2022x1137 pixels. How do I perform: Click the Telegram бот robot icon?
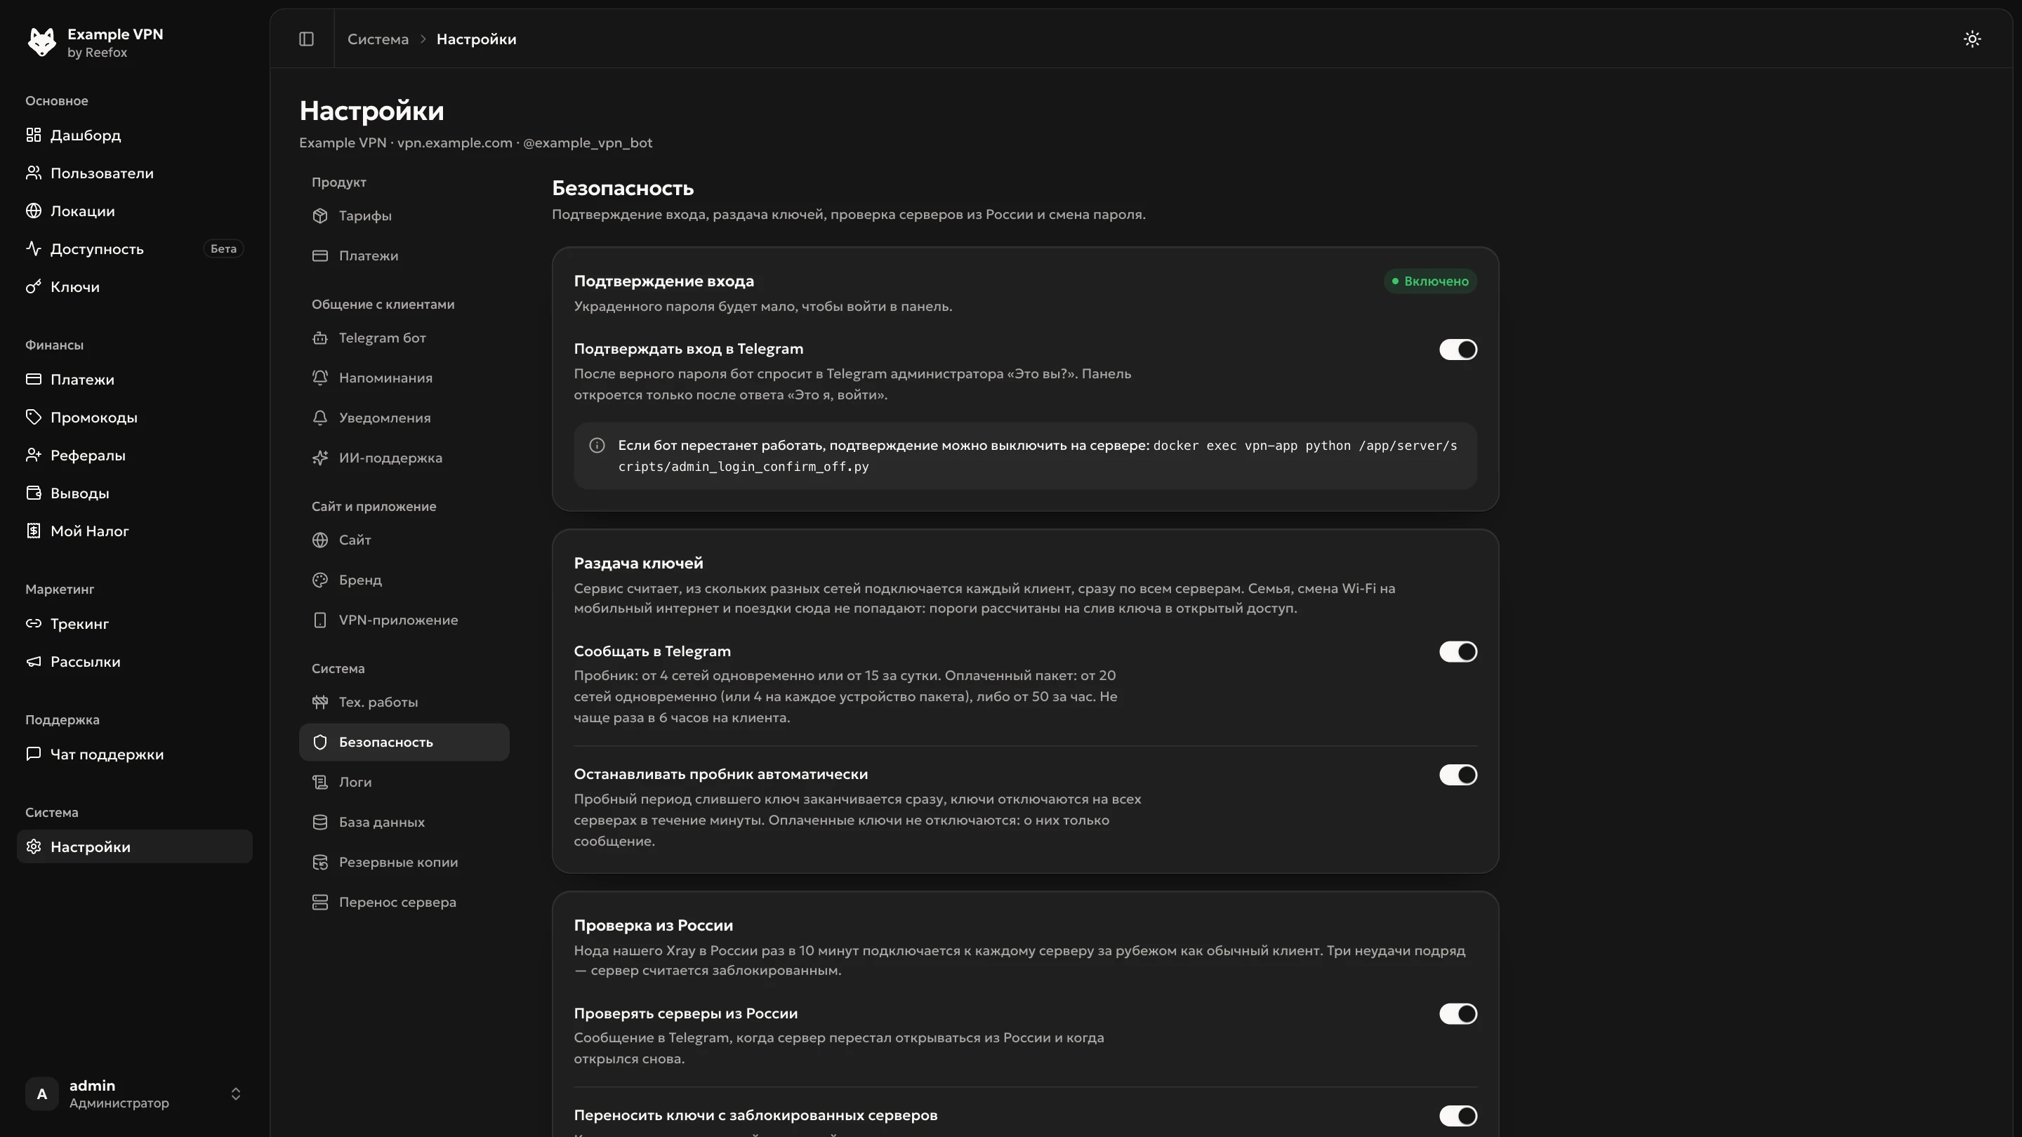(x=319, y=338)
